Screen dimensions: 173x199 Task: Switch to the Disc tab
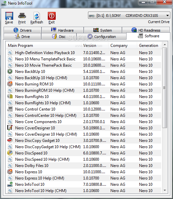[x=59, y=37]
